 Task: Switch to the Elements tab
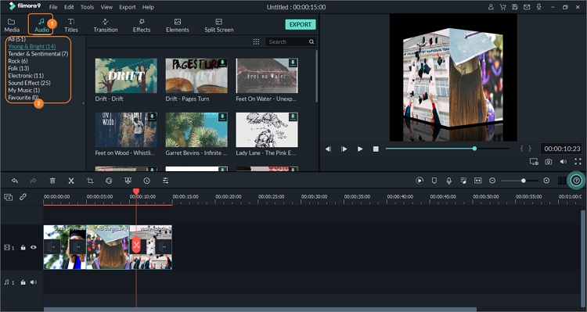pos(178,25)
